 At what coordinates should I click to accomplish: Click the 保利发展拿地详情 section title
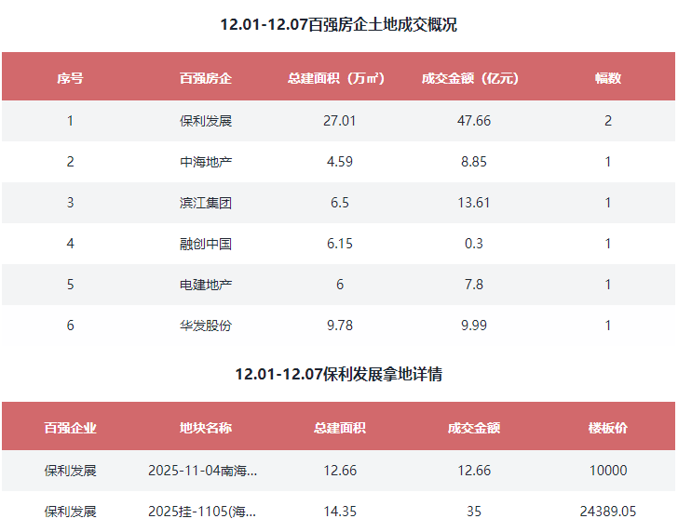(x=338, y=375)
